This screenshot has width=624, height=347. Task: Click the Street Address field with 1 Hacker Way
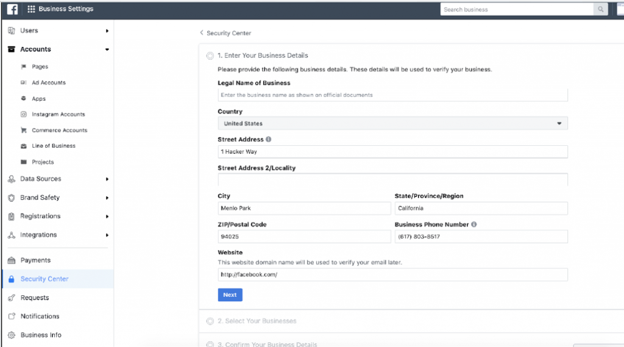393,152
